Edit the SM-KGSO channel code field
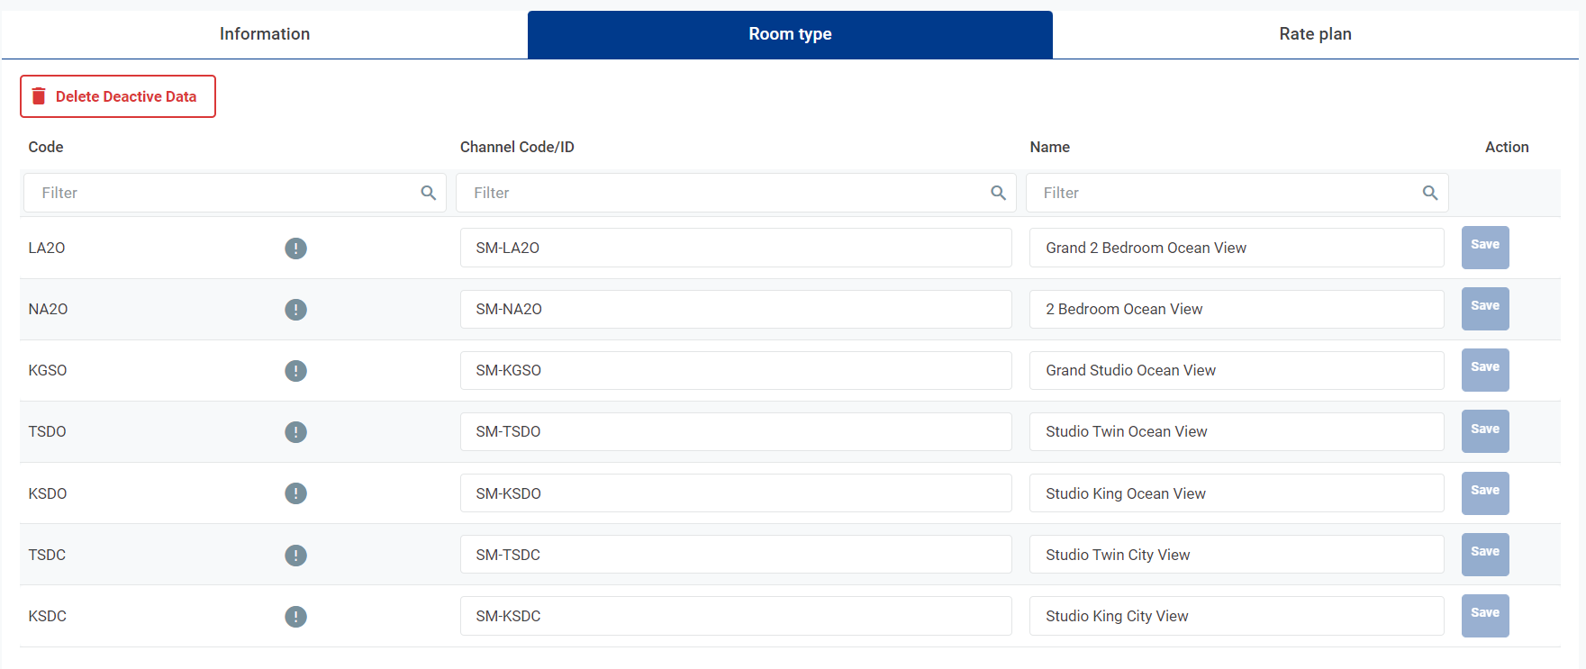 [735, 371]
